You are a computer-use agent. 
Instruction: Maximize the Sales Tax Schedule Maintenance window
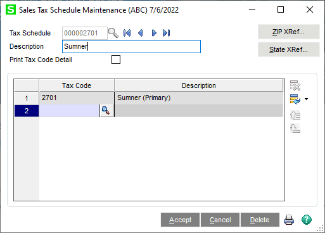(x=281, y=9)
